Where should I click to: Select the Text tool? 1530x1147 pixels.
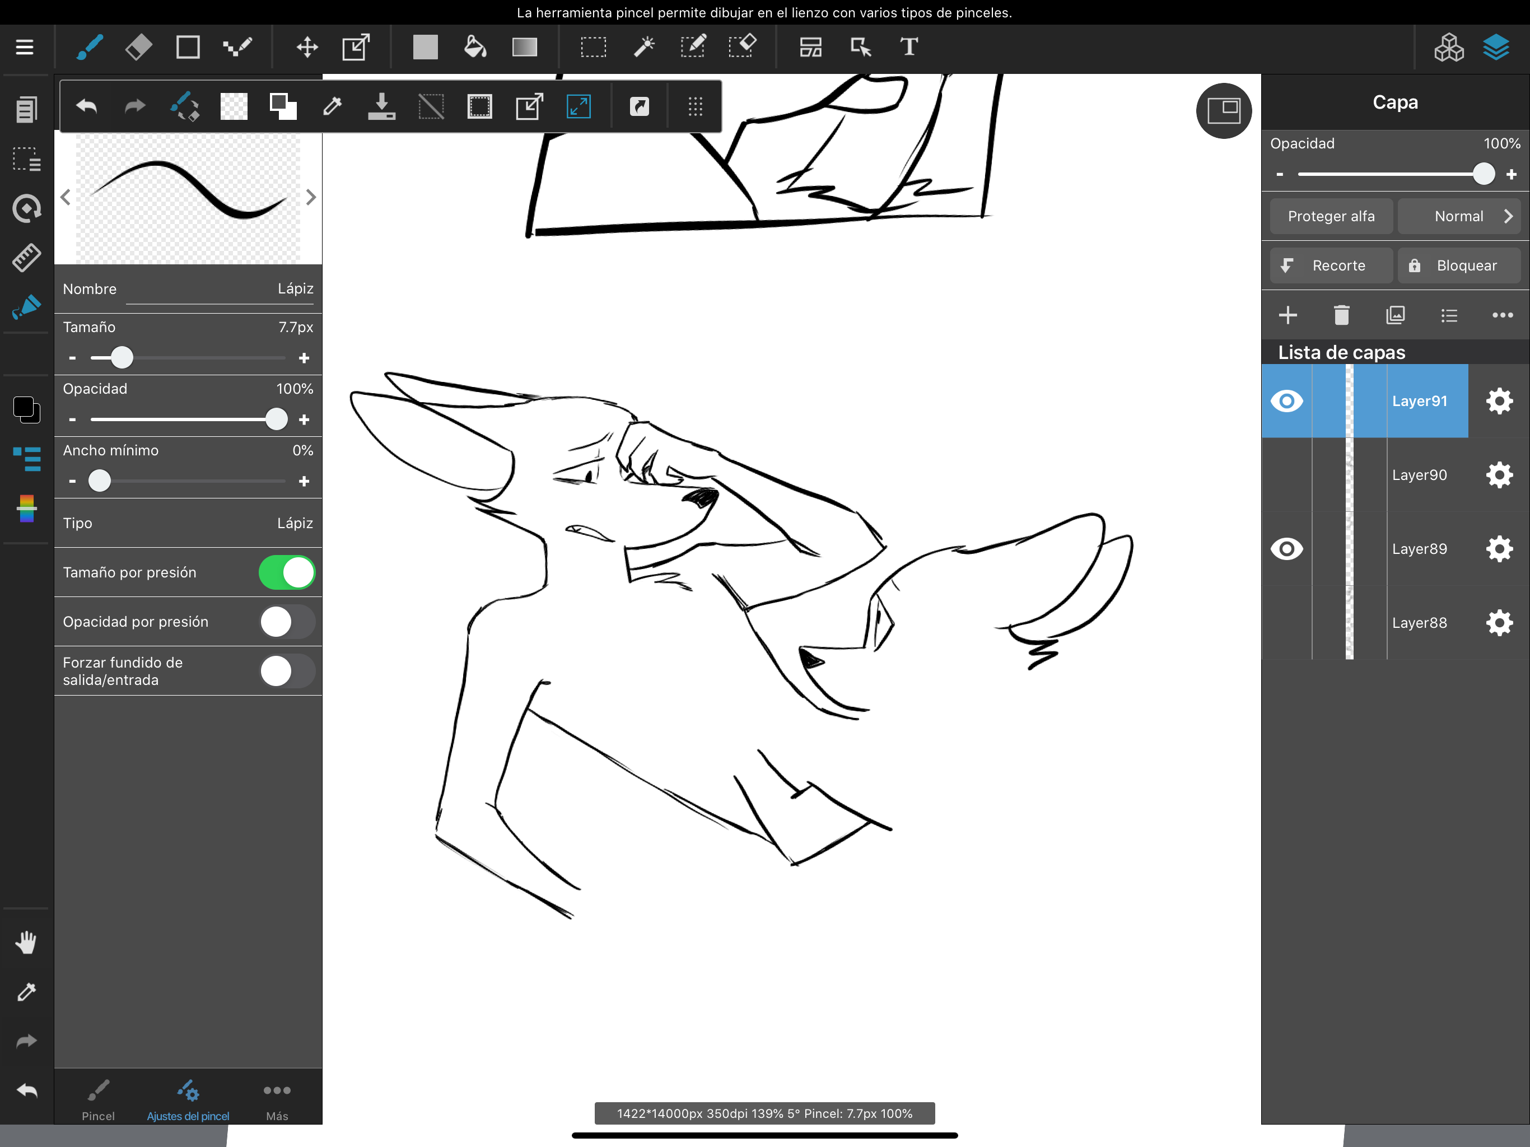coord(909,47)
